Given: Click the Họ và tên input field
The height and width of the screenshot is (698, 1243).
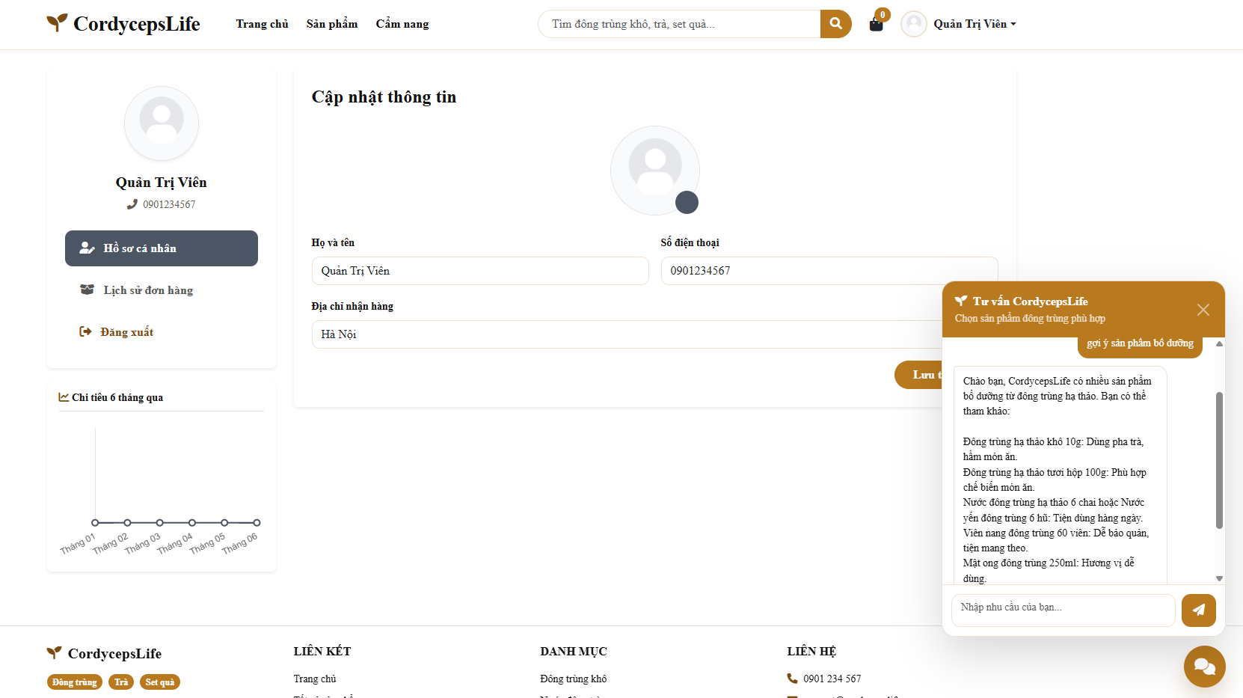Looking at the screenshot, I should click(x=480, y=271).
